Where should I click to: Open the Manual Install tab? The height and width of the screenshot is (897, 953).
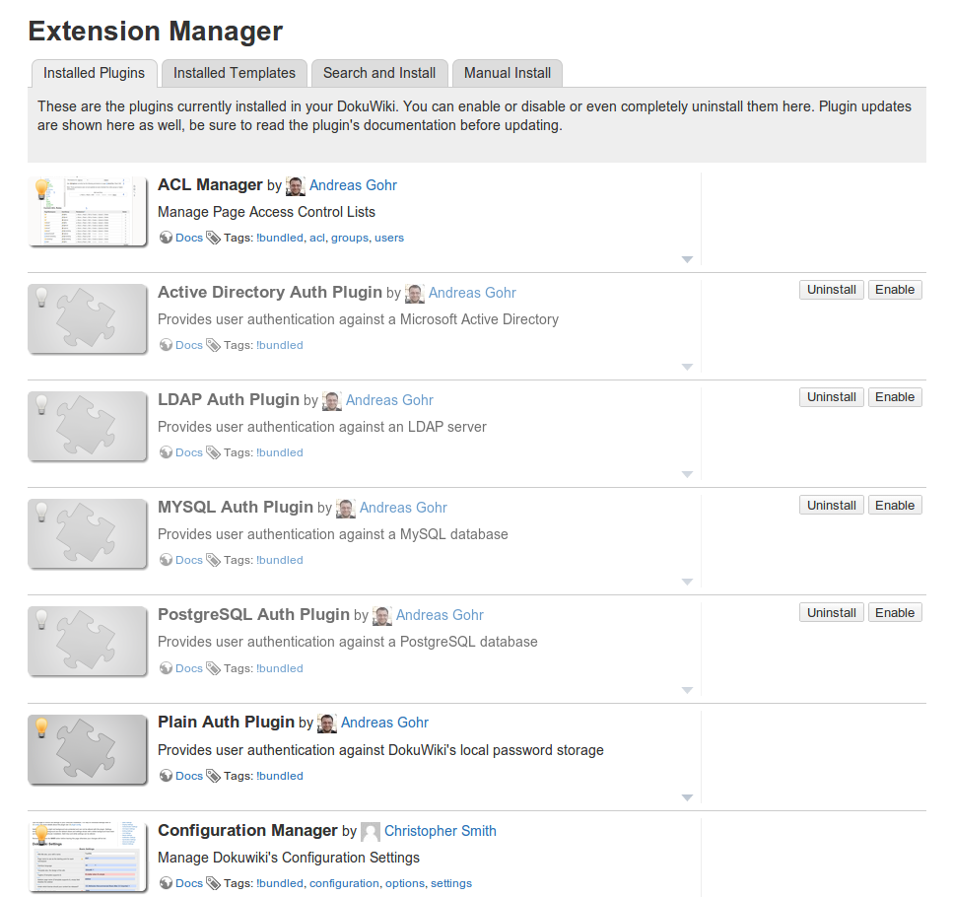pyautogui.click(x=508, y=73)
